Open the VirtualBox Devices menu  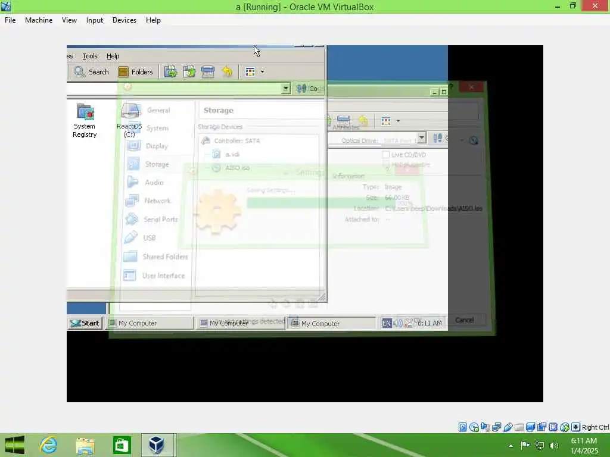click(x=125, y=20)
